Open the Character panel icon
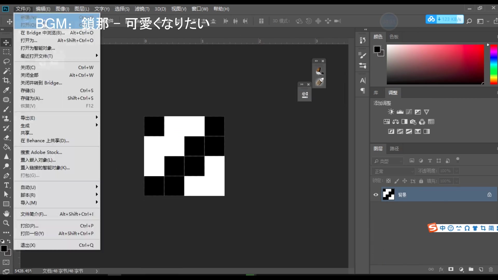This screenshot has width=498, height=280. (363, 81)
